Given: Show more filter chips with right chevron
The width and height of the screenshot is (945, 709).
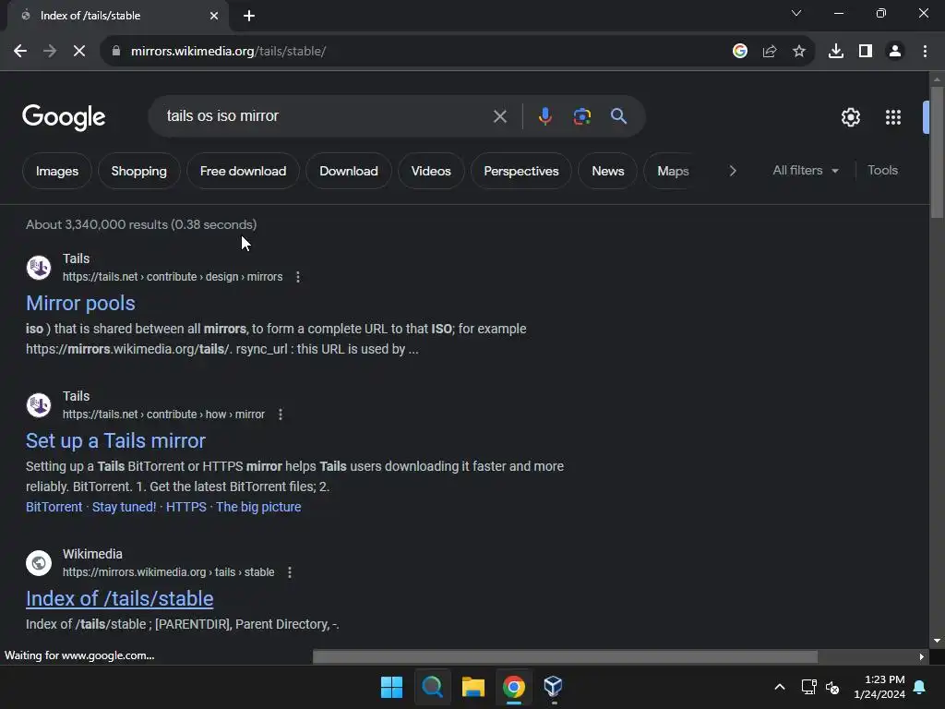Looking at the screenshot, I should tap(733, 171).
